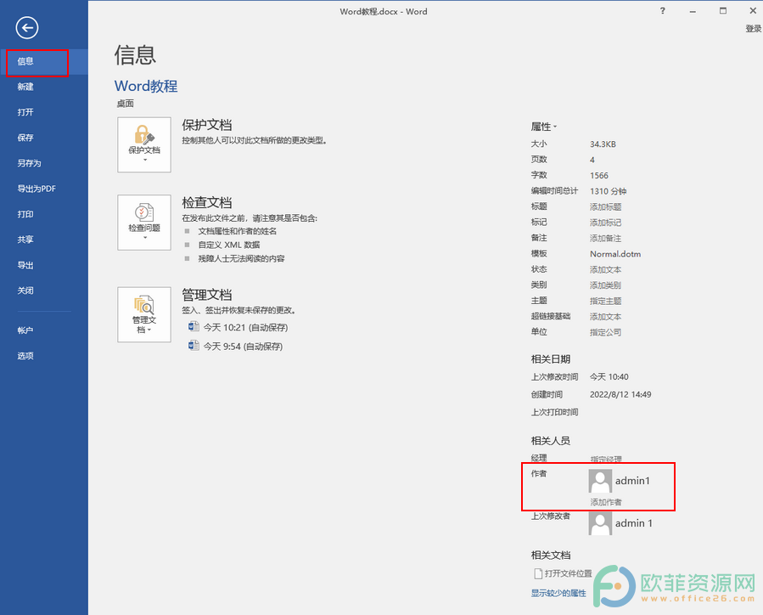
Task: Open the Options menu item
Action: point(44,356)
